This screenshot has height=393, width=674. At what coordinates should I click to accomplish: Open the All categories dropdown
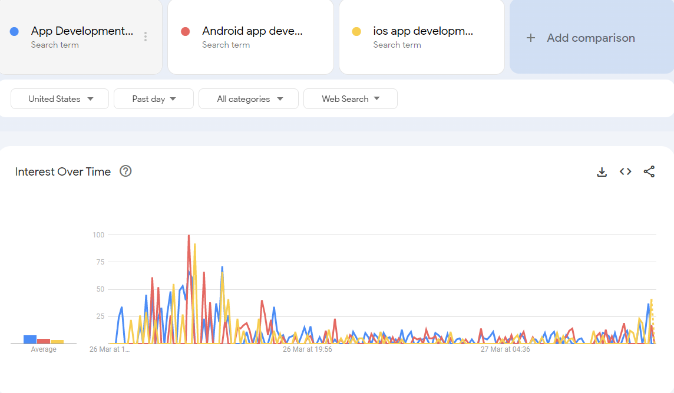pos(249,99)
